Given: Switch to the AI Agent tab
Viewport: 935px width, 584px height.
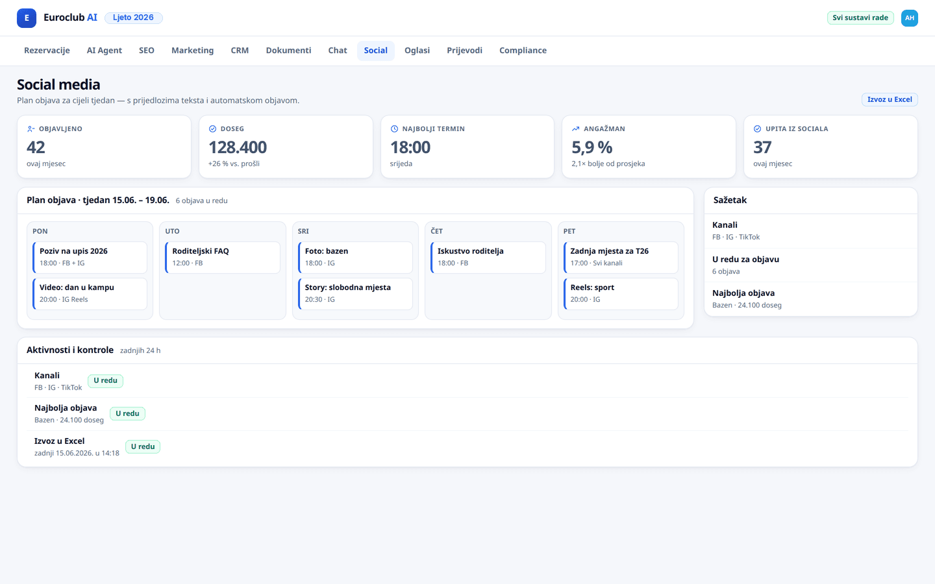Looking at the screenshot, I should pos(105,51).
